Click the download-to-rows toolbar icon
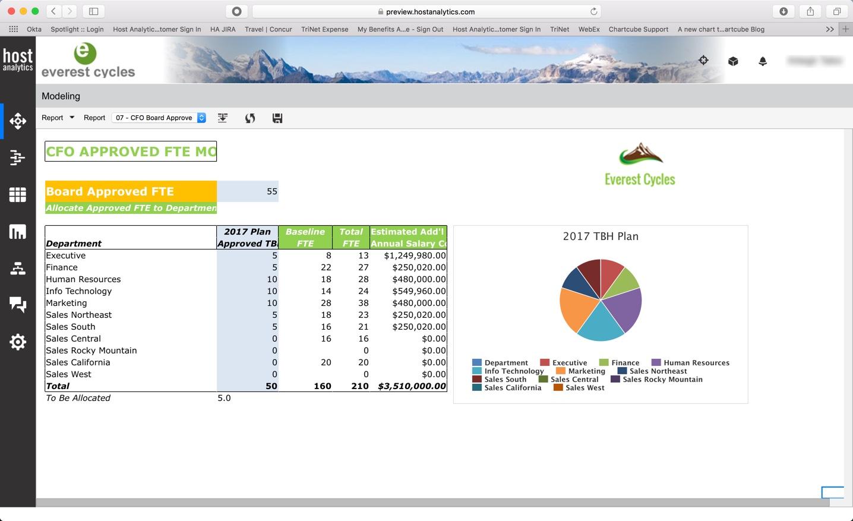Viewport: 853px width, 521px height. [223, 118]
